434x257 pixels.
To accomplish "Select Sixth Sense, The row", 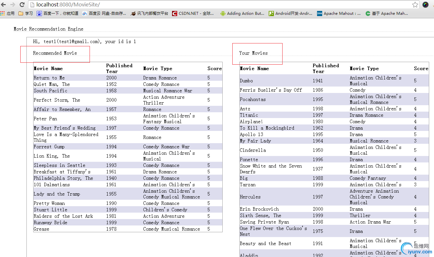I will click(x=334, y=216).
